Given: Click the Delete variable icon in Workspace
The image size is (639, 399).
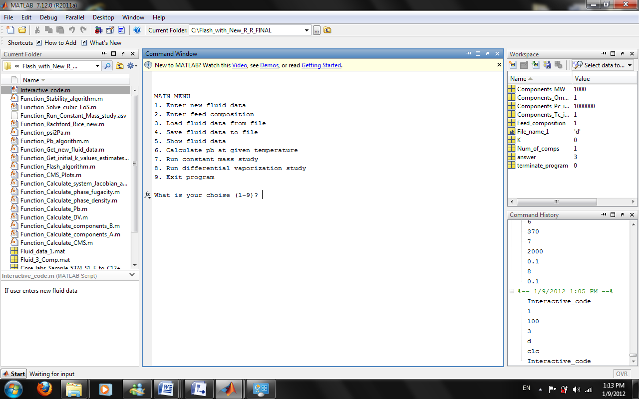Looking at the screenshot, I should click(558, 65).
